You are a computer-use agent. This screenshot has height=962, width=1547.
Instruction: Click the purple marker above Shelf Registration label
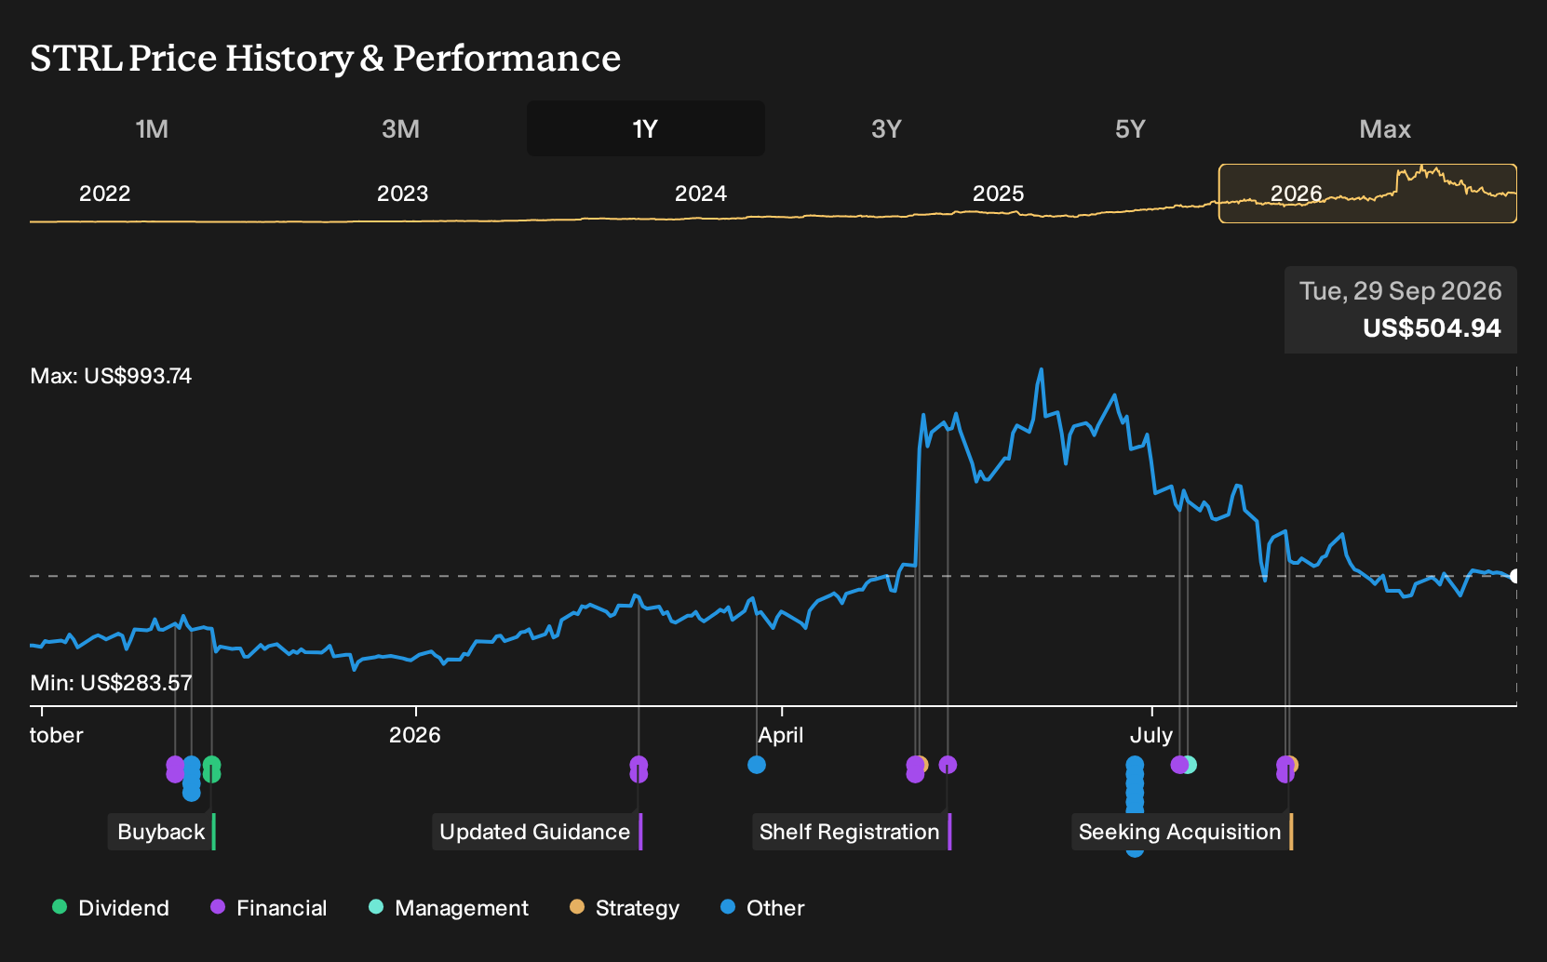(x=948, y=765)
